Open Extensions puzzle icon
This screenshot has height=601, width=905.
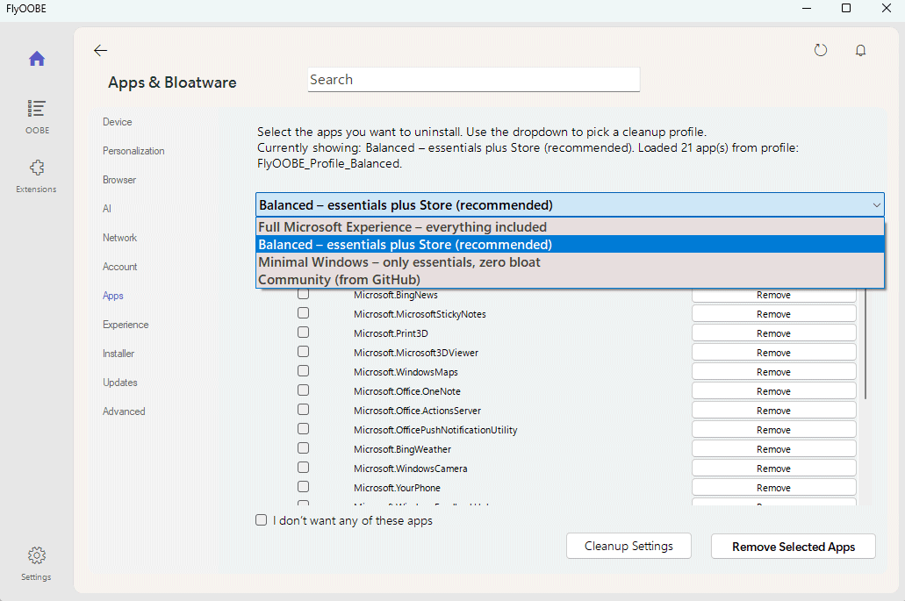click(36, 168)
